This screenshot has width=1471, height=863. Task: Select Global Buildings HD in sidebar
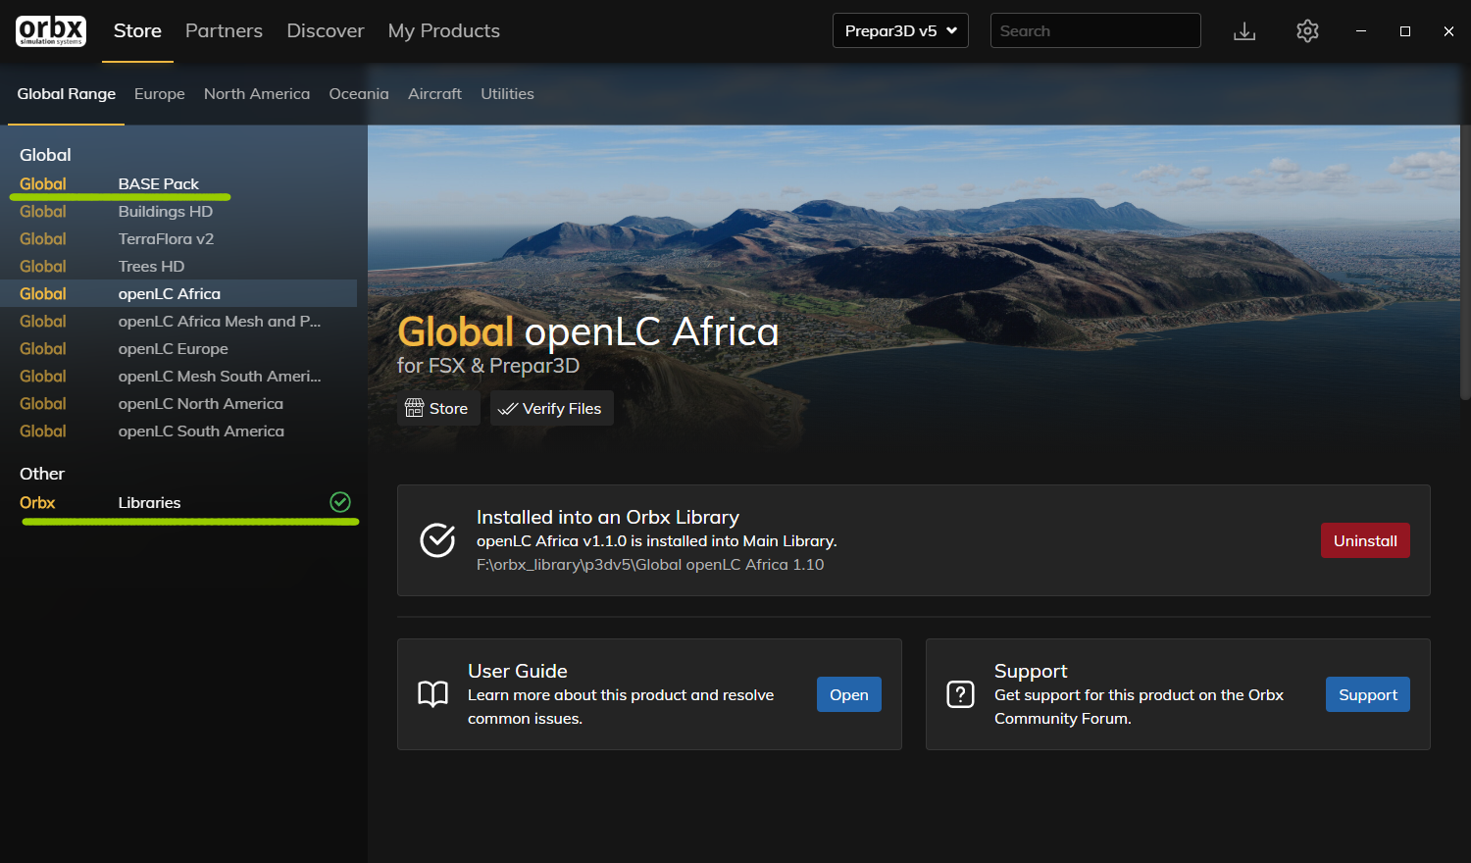[x=165, y=212]
